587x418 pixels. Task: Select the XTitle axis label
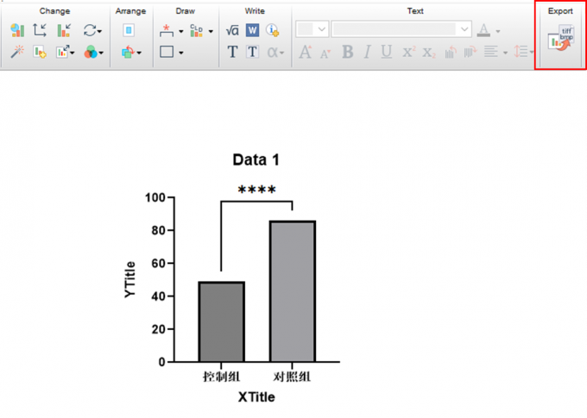point(256,396)
